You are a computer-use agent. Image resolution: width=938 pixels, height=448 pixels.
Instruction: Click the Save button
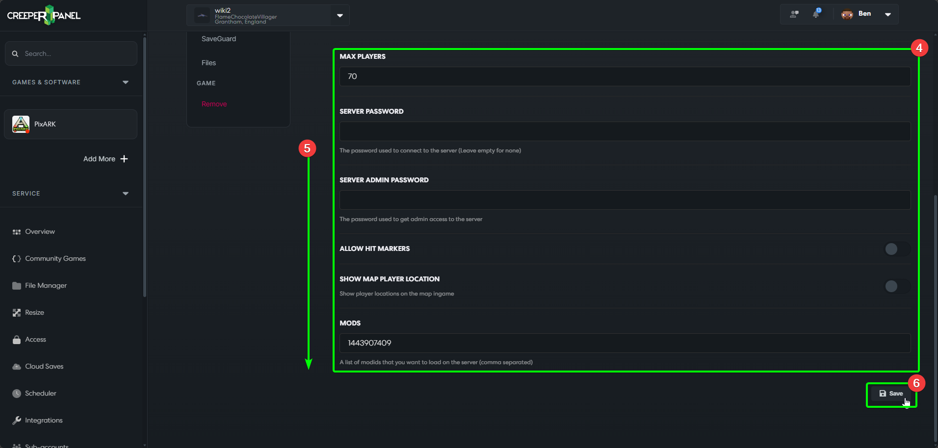point(891,394)
